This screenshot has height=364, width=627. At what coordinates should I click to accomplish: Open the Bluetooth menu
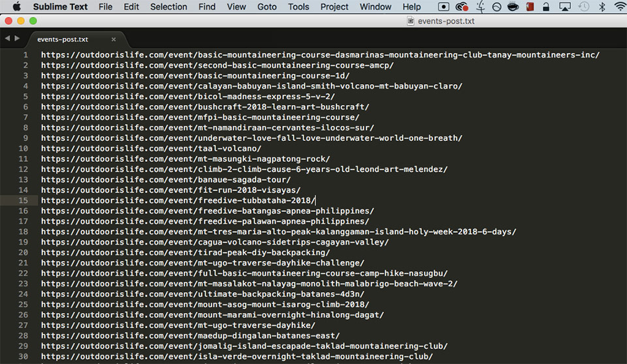pos(602,7)
